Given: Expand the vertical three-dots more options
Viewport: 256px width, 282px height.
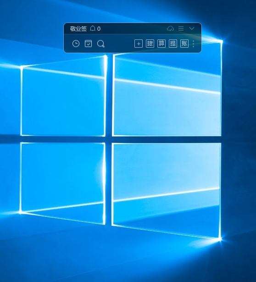Looking at the screenshot, I should coord(194,44).
